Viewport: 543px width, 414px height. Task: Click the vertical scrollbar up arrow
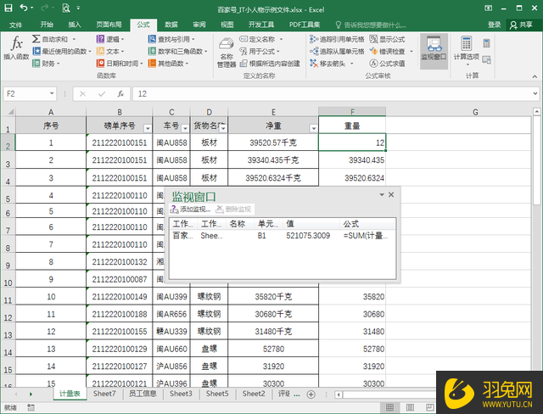point(536,111)
